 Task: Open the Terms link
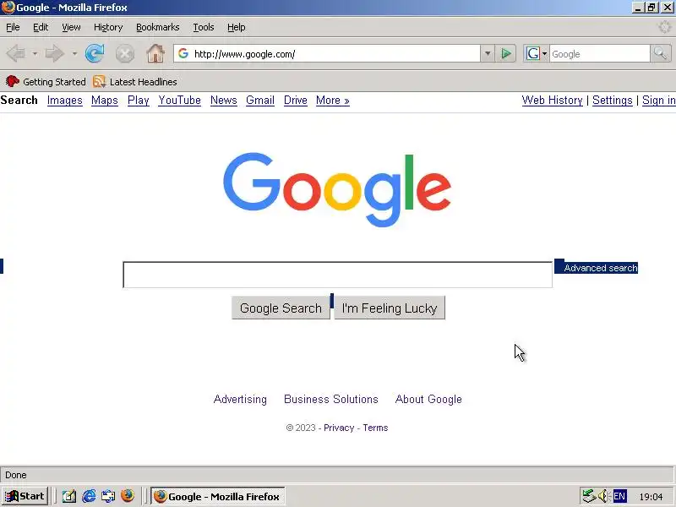tap(375, 428)
